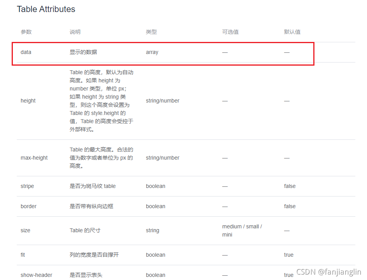Select the show-header parameter name

click(36, 275)
